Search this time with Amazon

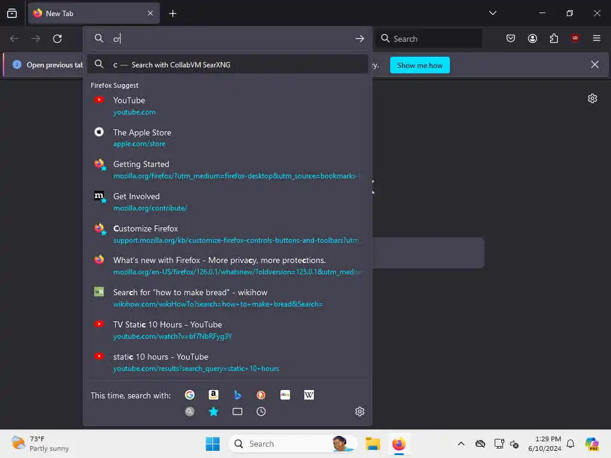coord(213,395)
